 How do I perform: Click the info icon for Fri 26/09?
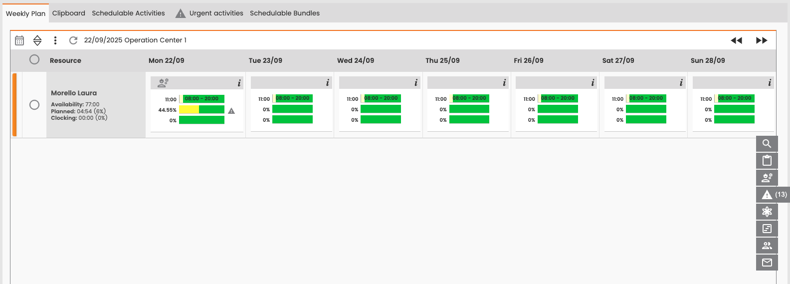592,83
